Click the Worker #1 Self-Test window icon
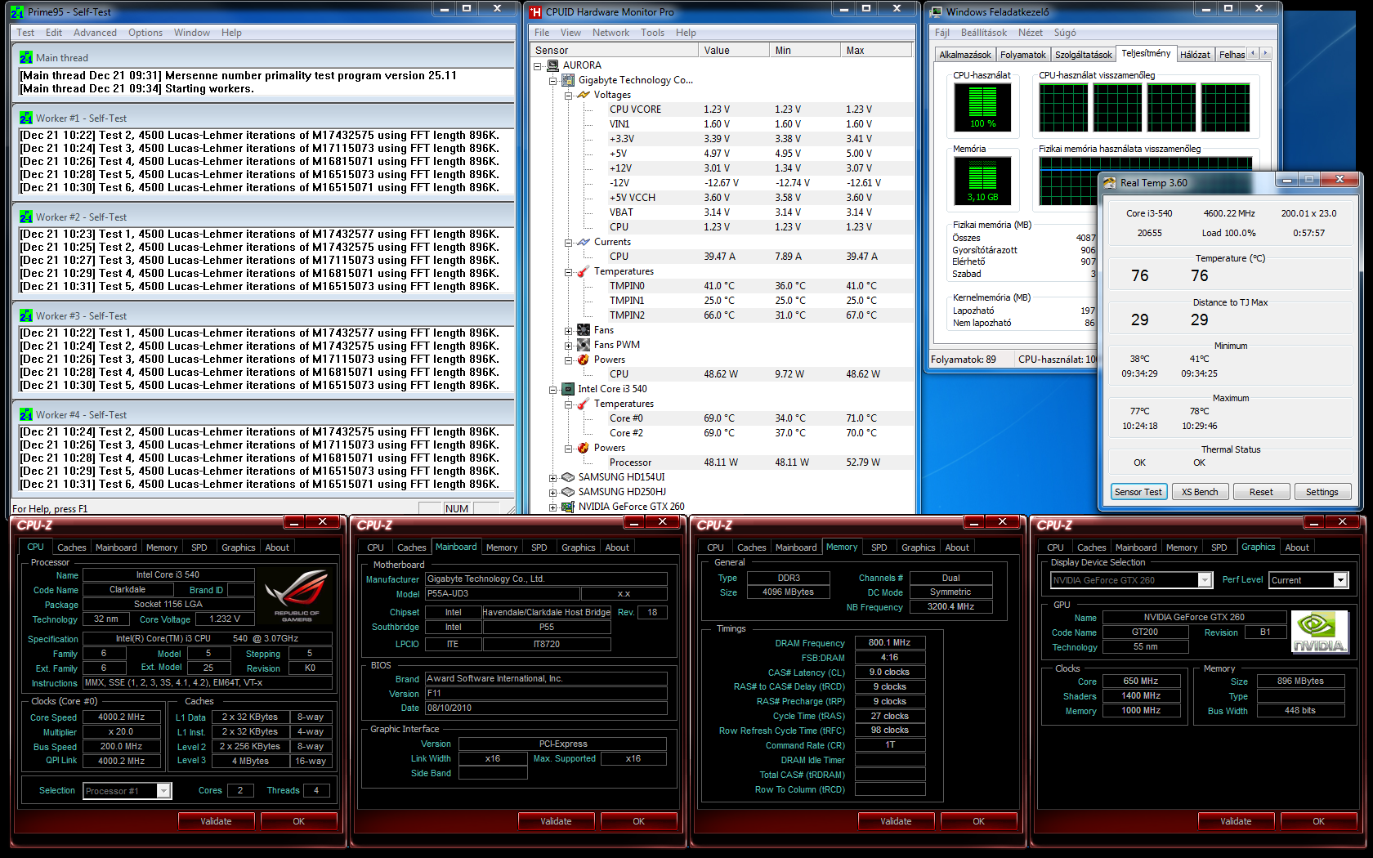The image size is (1373, 858). [x=26, y=118]
